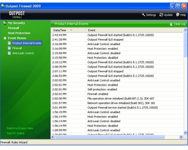
Task: Select 2:16:09 PM Anti-Leak Control enabled row
Action: click(x=117, y=44)
